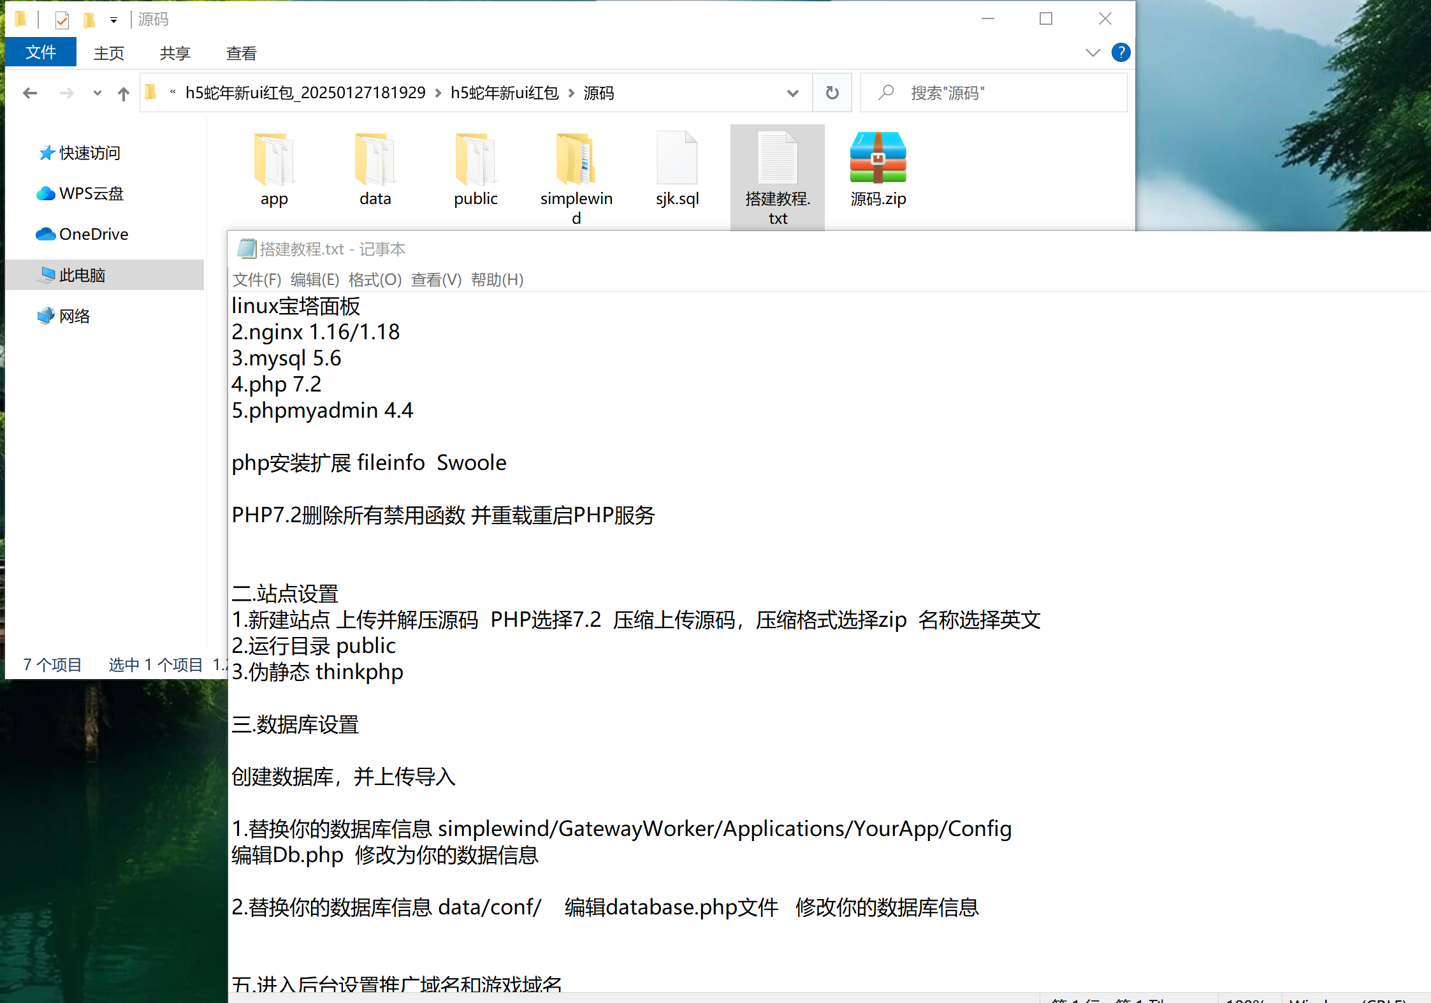Screen dimensions: 1431x1003
Task: Go up one folder level
Action: tap(124, 94)
